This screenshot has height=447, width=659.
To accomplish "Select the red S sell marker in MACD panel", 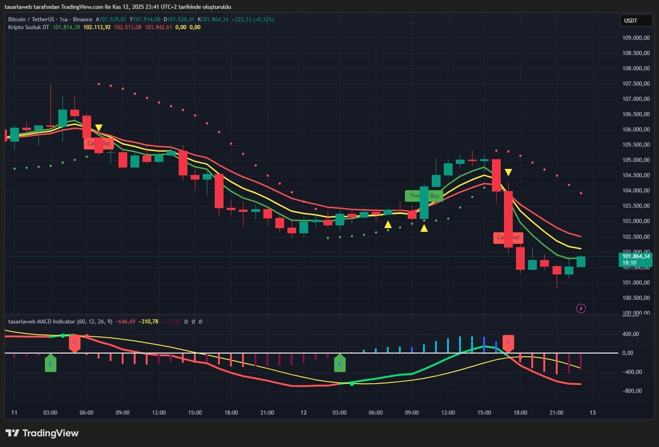I will coord(75,342).
